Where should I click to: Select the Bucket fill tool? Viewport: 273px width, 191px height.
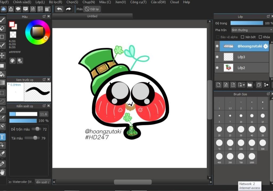pyautogui.click(x=2, y=74)
